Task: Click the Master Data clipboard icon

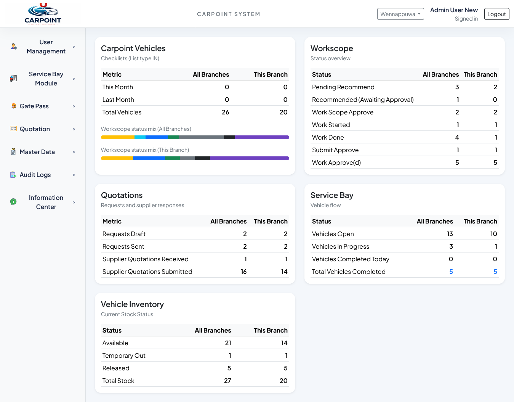Action: tap(13, 152)
